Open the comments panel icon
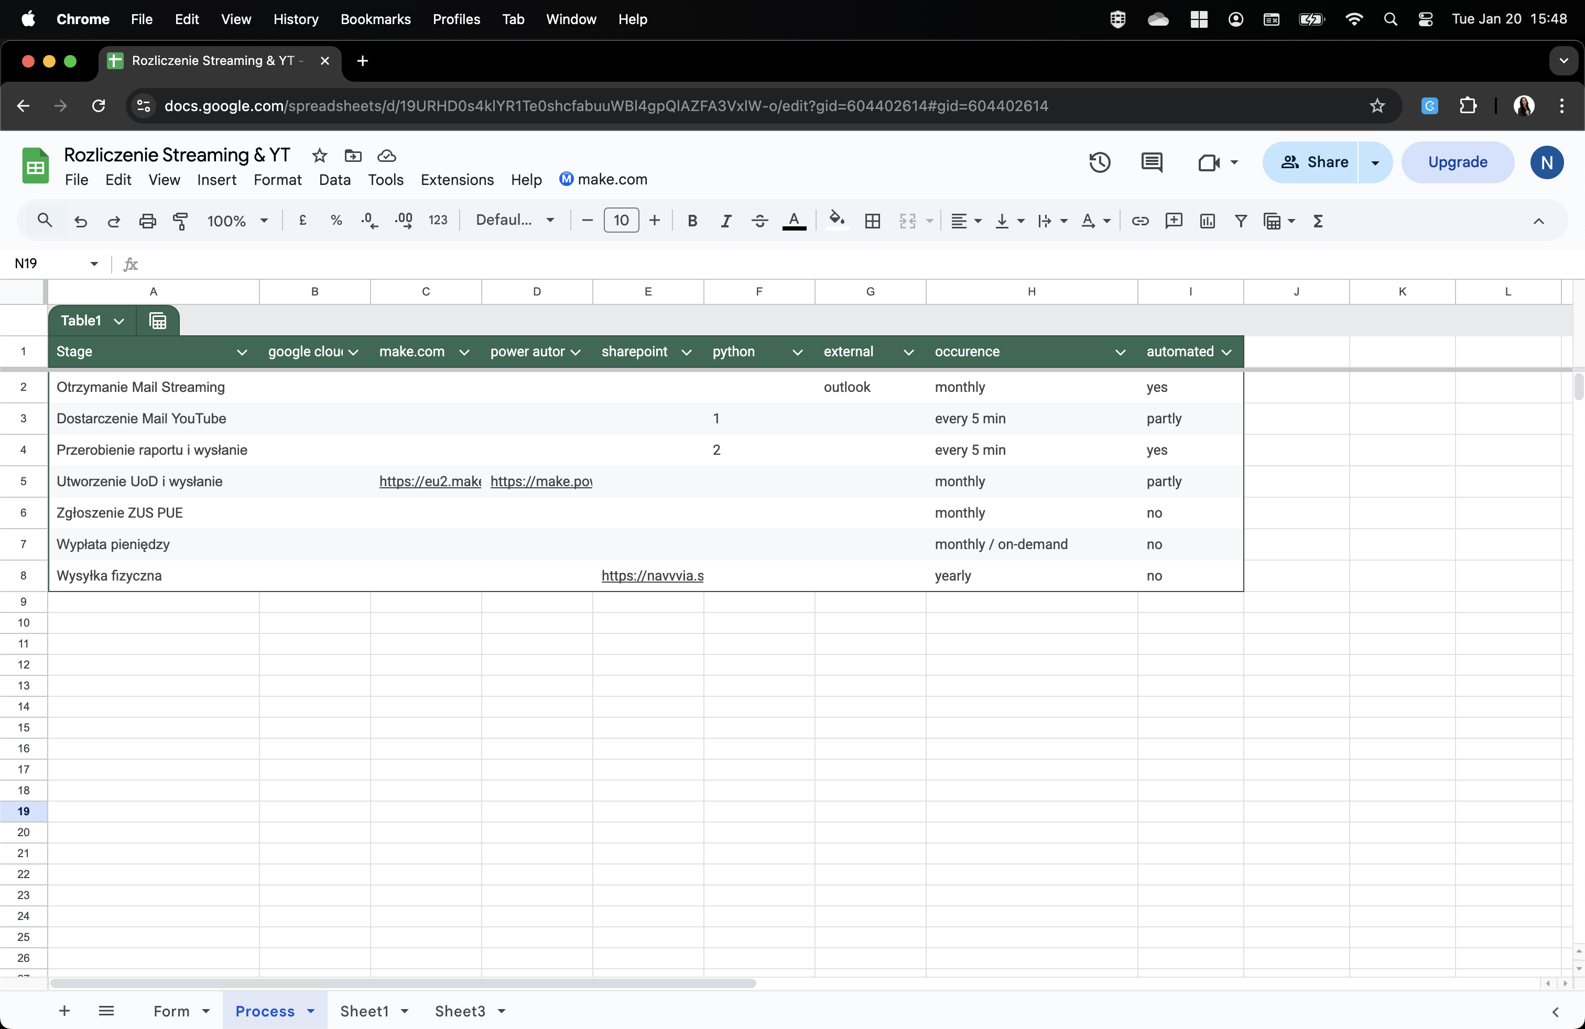This screenshot has width=1585, height=1029. (x=1152, y=162)
